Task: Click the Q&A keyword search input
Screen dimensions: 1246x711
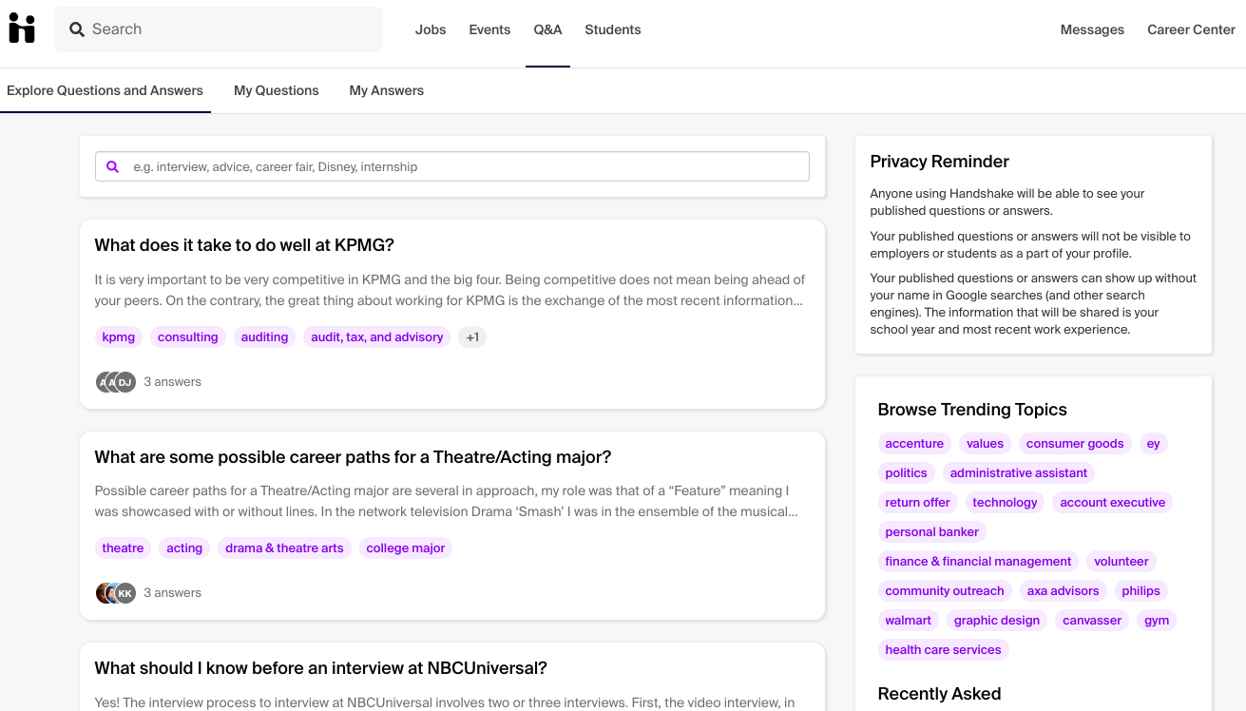Action: click(x=452, y=166)
